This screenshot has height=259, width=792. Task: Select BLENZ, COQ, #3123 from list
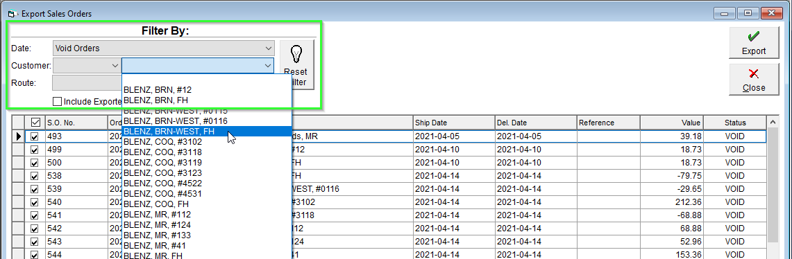click(207, 173)
